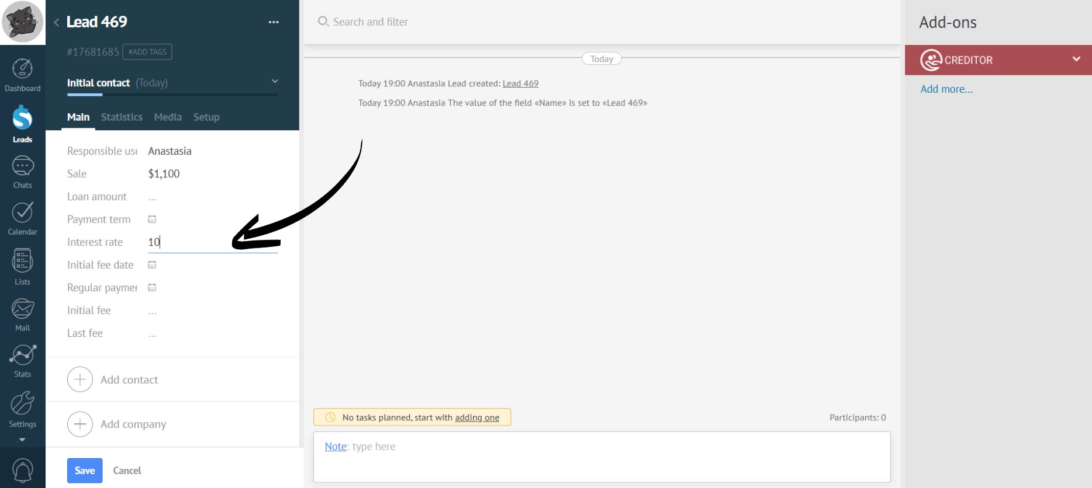Click the search magnifier icon

[x=323, y=22]
